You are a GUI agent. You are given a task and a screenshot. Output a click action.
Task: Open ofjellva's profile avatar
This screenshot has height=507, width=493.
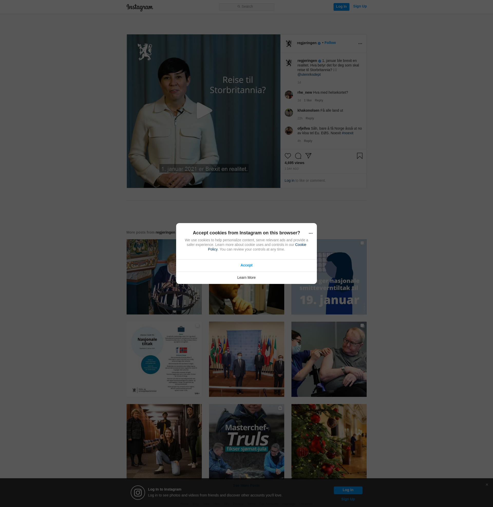tap(289, 130)
